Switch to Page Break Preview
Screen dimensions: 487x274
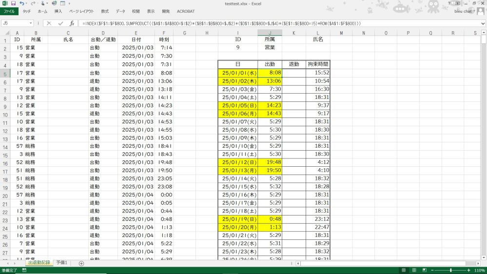[x=424, y=270]
